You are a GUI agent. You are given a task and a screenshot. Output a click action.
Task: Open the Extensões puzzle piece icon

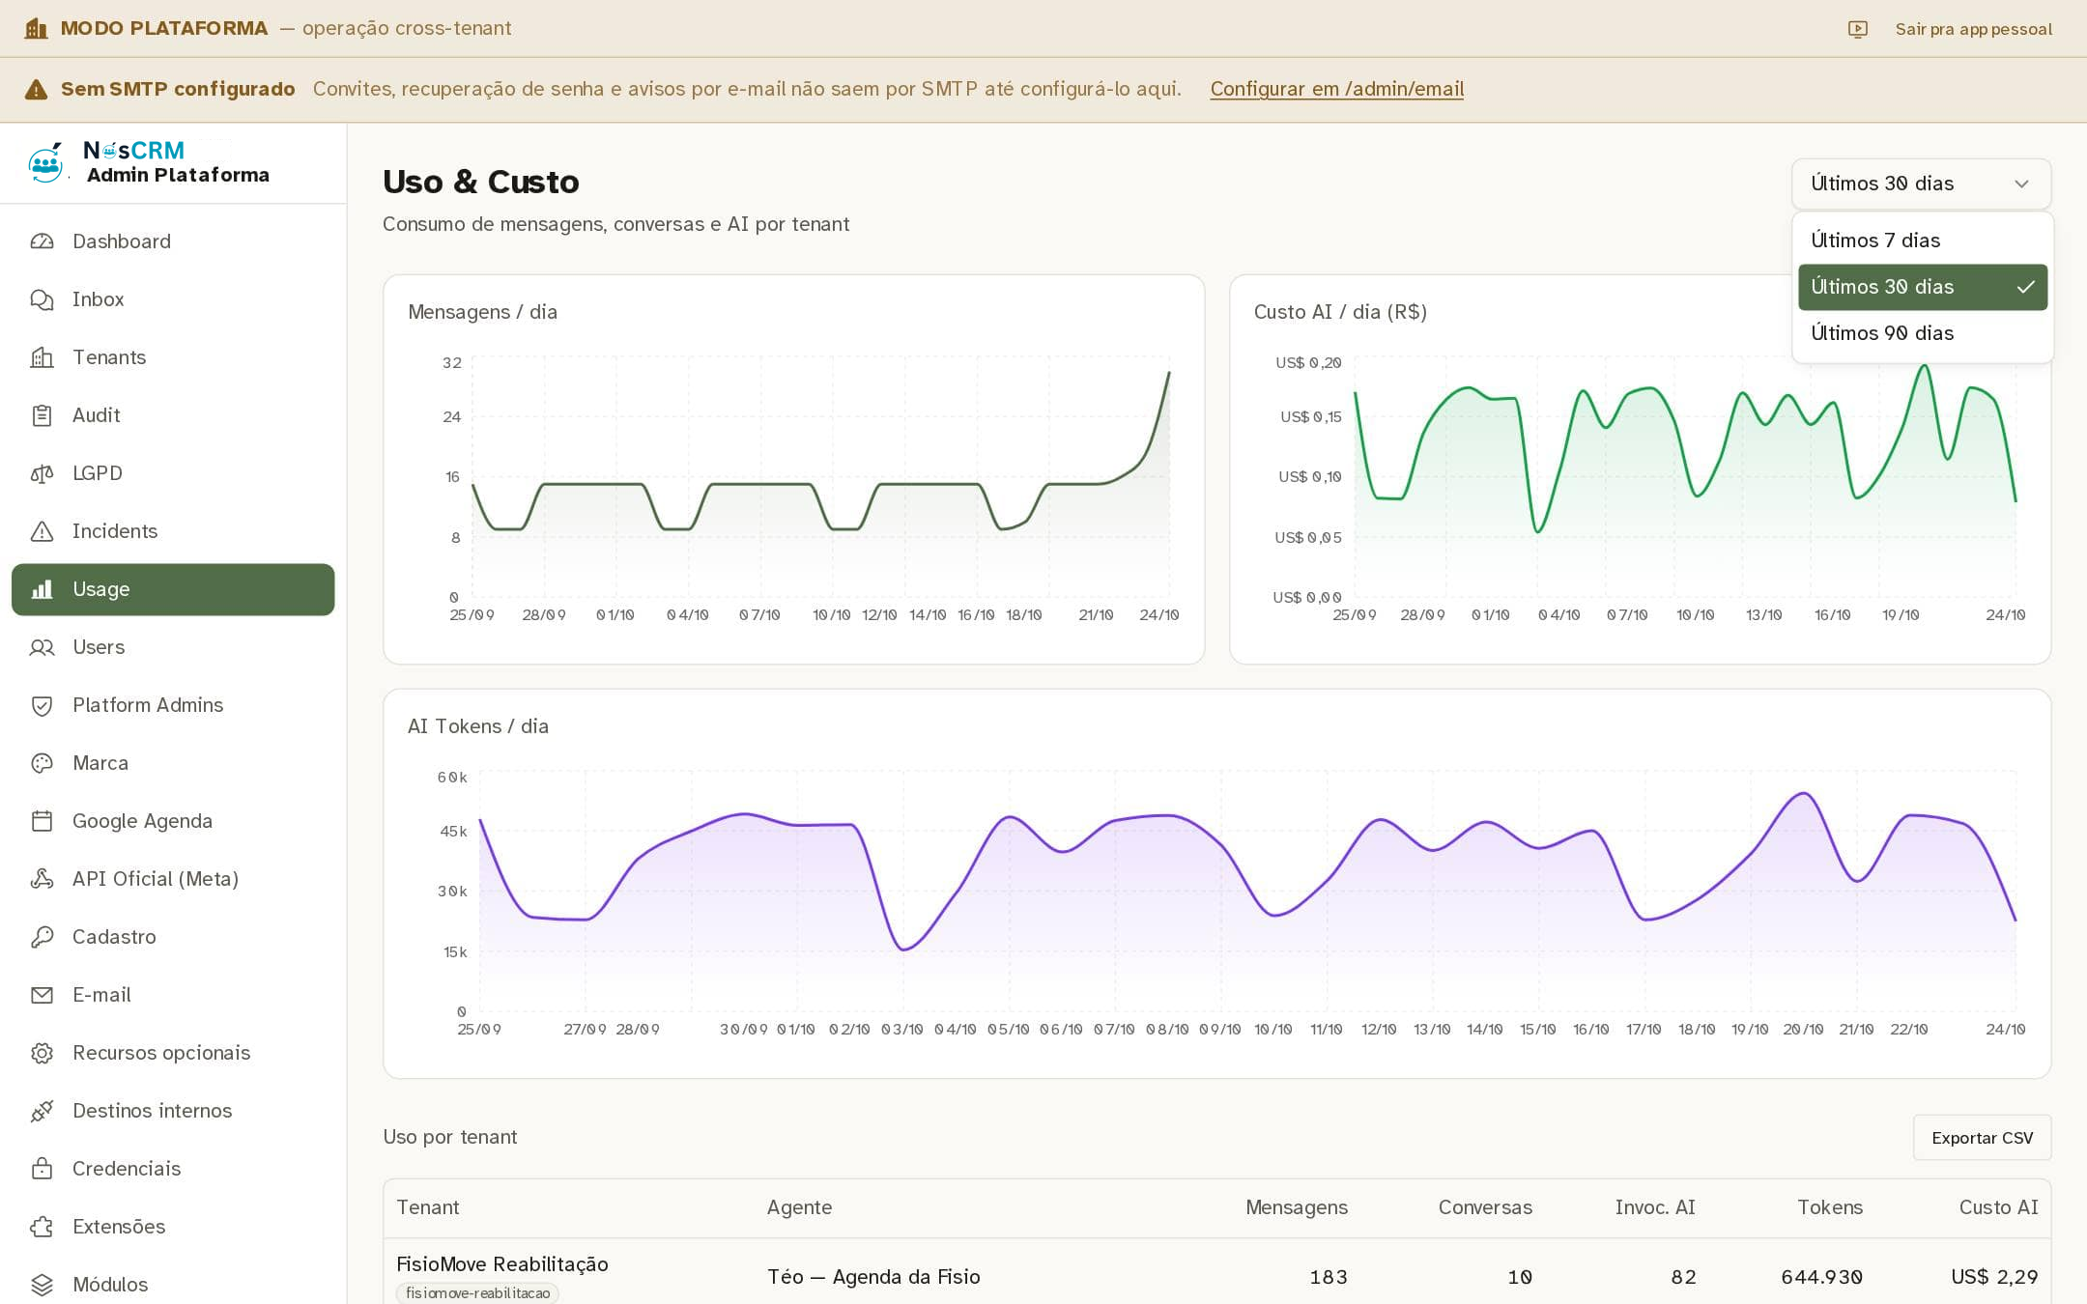pos(42,1227)
